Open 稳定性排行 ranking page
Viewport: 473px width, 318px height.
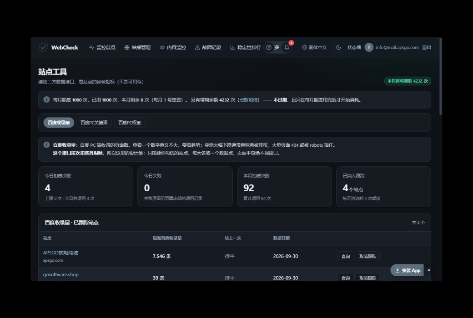(246, 47)
